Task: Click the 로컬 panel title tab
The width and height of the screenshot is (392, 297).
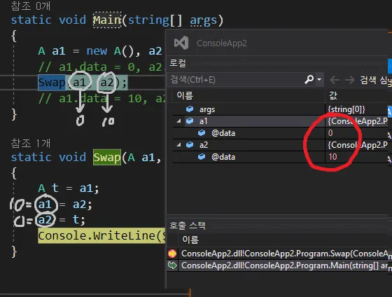Action: [178, 63]
